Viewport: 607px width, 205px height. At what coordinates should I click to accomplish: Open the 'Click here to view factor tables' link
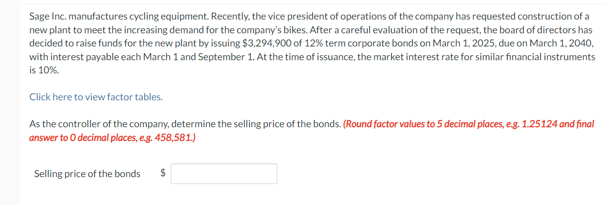coord(96,97)
